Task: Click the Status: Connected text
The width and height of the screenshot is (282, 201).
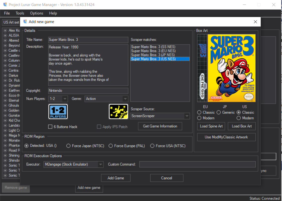Action: (x=264, y=198)
